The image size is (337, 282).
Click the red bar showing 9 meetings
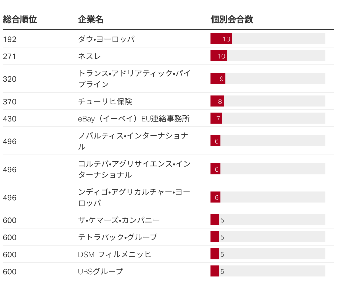pyautogui.click(x=218, y=79)
